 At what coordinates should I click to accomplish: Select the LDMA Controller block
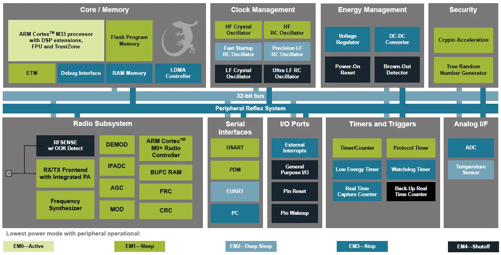click(178, 73)
